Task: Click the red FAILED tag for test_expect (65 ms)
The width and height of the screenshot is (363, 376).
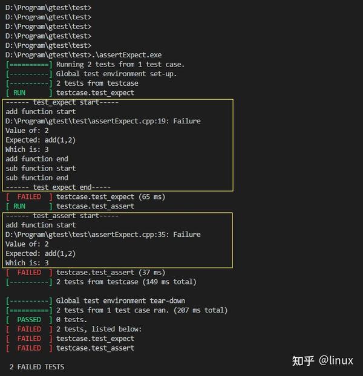Action: click(29, 196)
